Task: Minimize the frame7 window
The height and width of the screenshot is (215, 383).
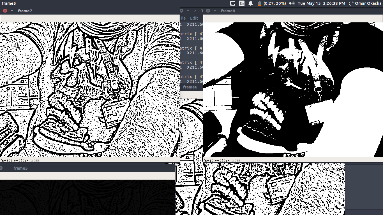Action: [12, 11]
